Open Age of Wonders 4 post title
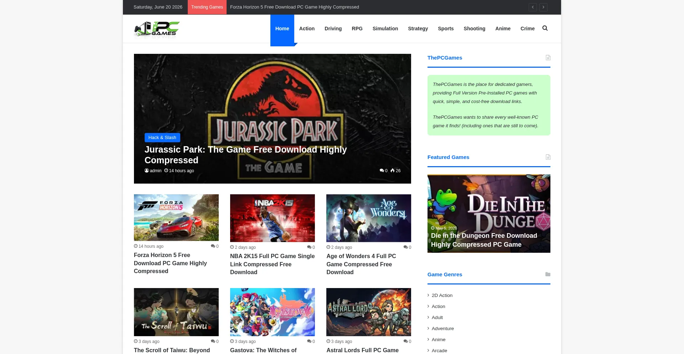 click(361, 264)
